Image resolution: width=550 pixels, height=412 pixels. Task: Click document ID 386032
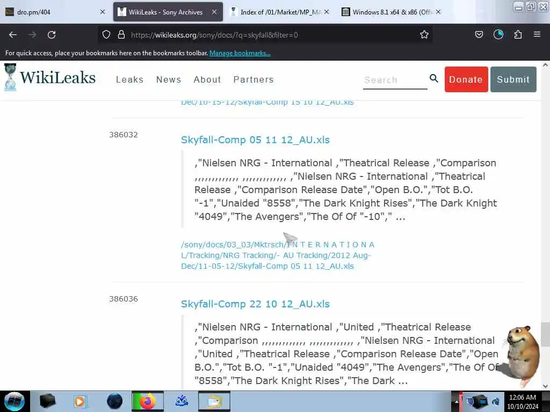(124, 135)
